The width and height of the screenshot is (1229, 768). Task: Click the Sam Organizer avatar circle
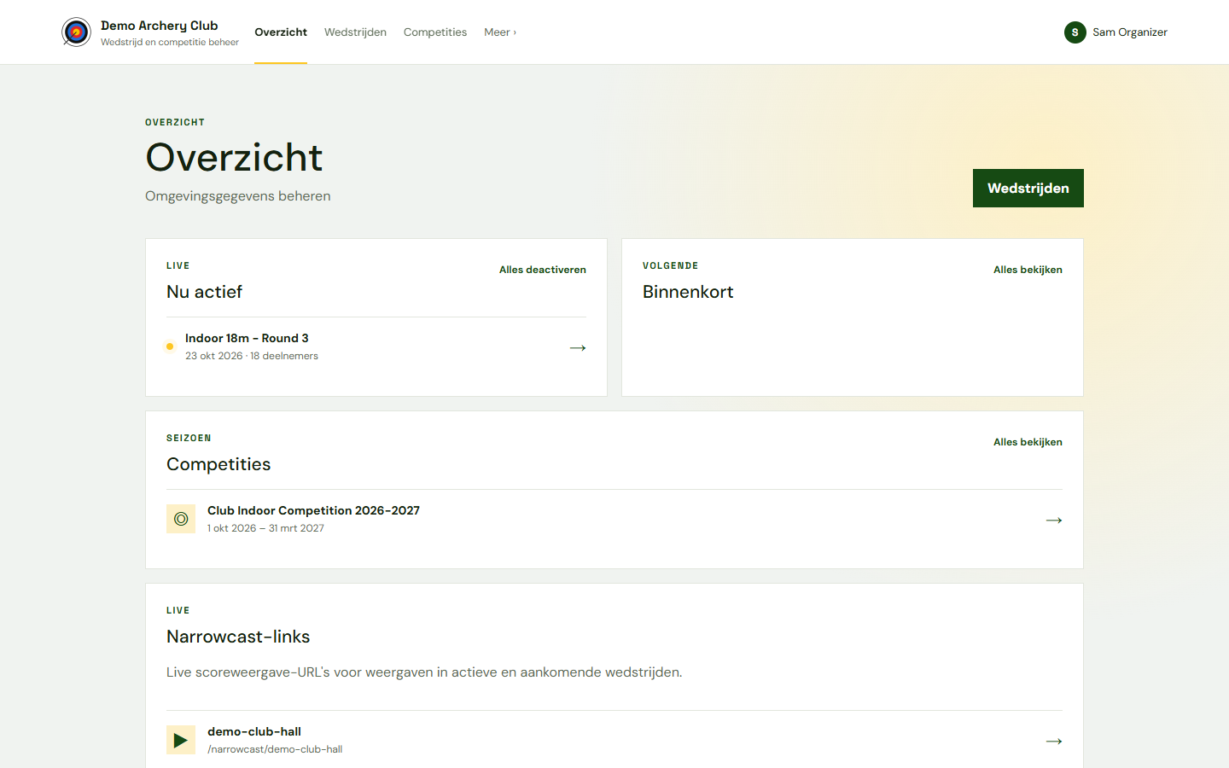1075,32
